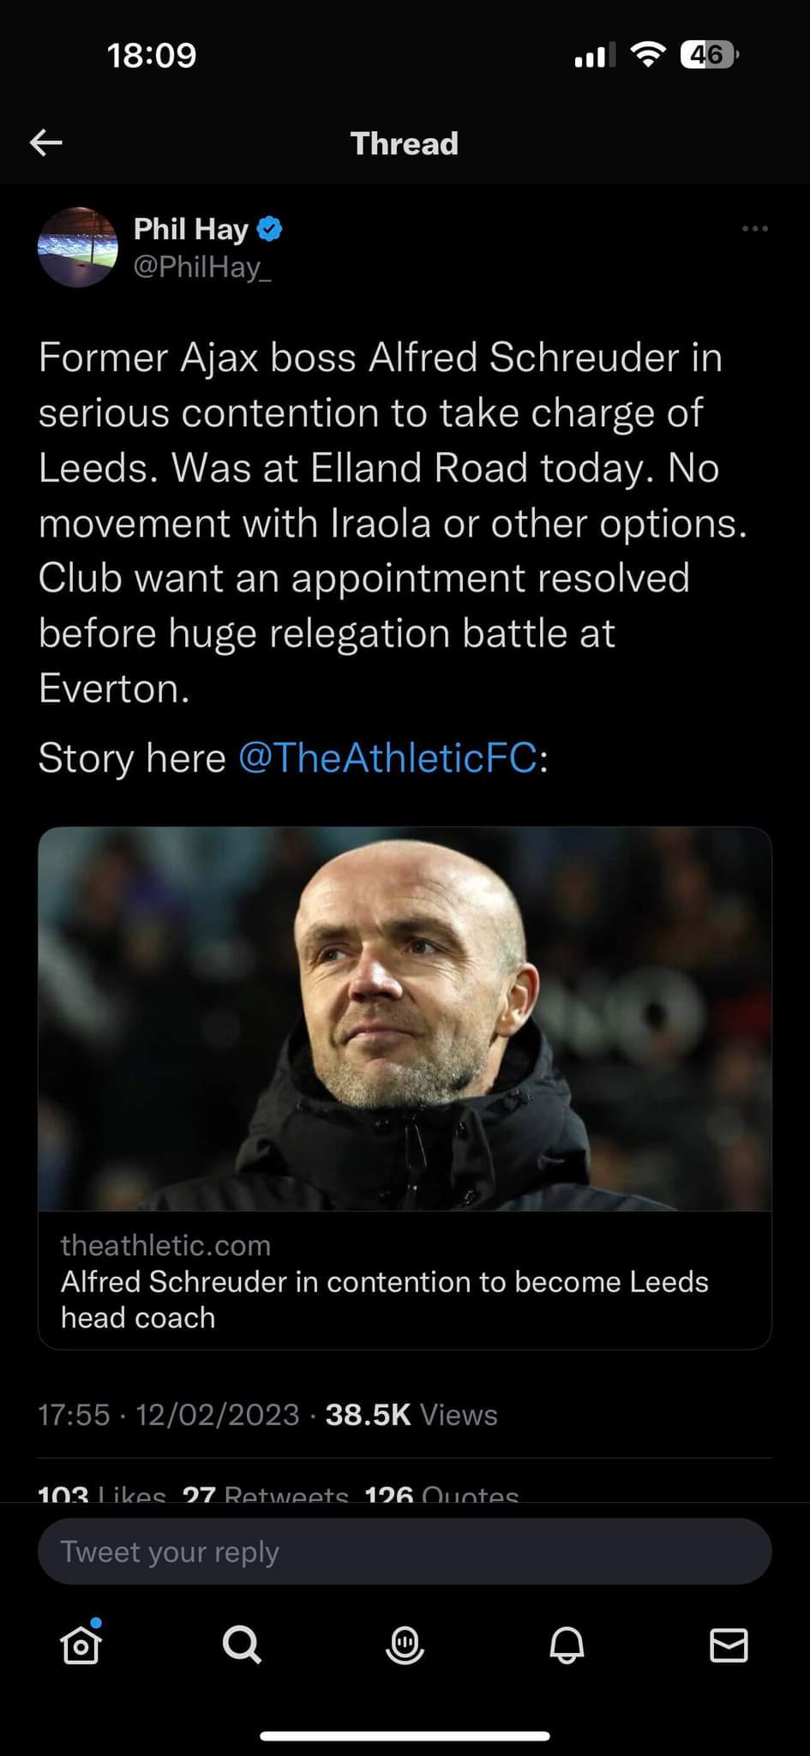The width and height of the screenshot is (810, 1756).
Task: Open the Spaces microphone tab
Action: [x=405, y=1645]
